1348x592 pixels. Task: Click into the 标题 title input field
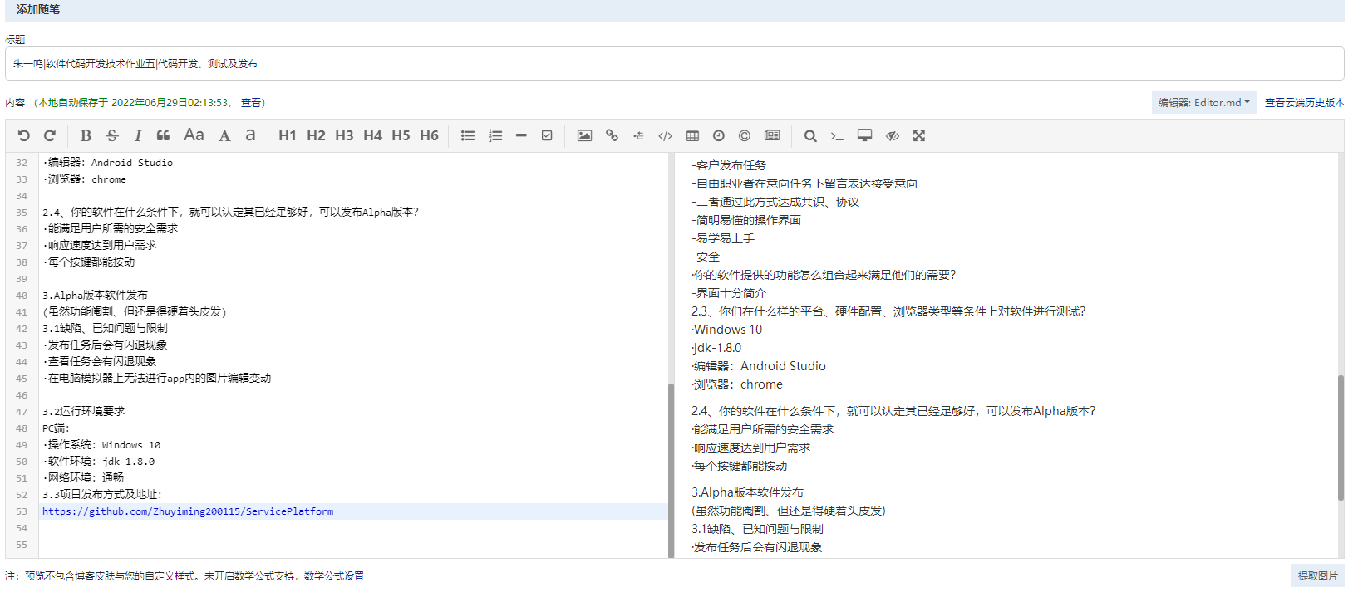tap(674, 63)
